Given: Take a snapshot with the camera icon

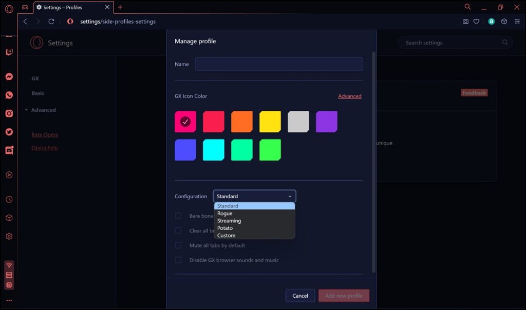Looking at the screenshot, I should [465, 22].
